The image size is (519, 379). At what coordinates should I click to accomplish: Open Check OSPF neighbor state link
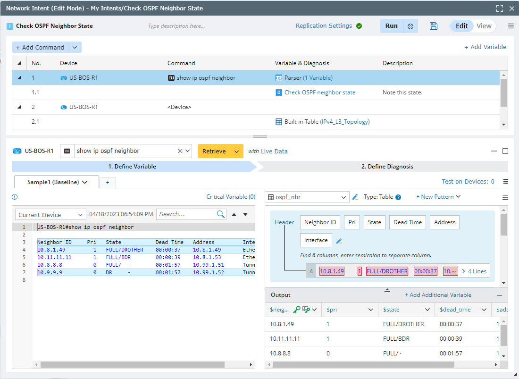coord(320,93)
